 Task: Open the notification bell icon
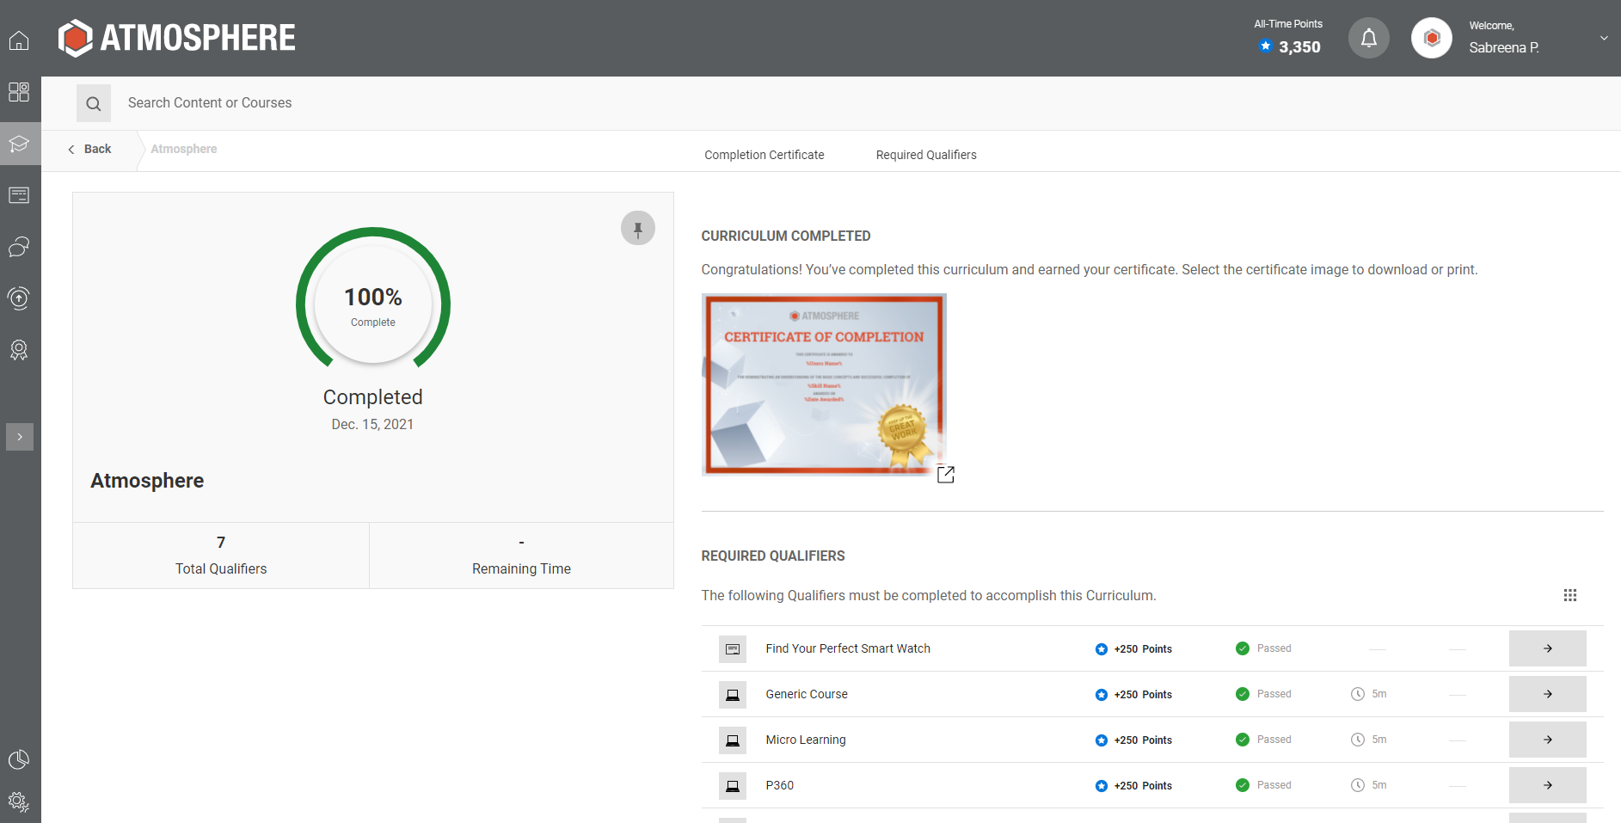(x=1368, y=38)
